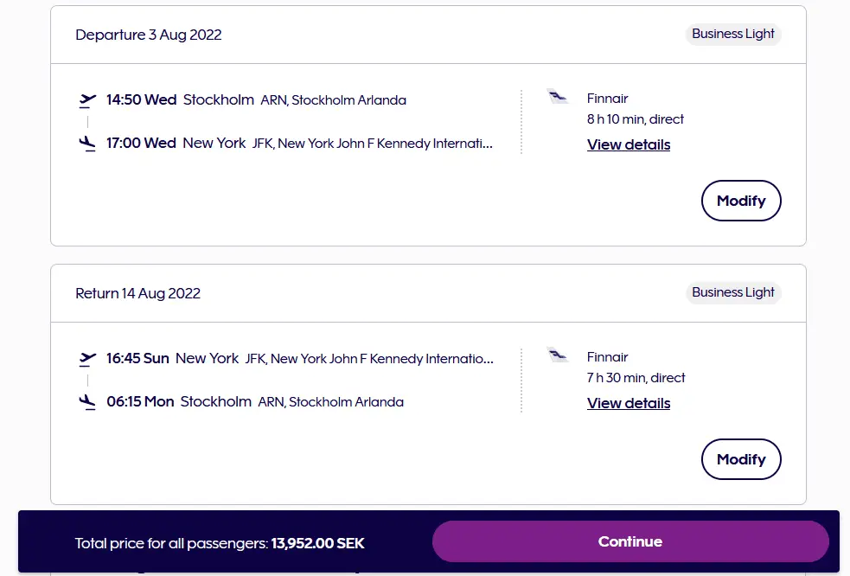Modify the 3 Aug departure flight

741,201
